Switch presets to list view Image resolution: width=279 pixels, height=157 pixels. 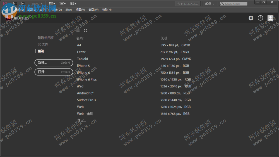tap(78, 30)
